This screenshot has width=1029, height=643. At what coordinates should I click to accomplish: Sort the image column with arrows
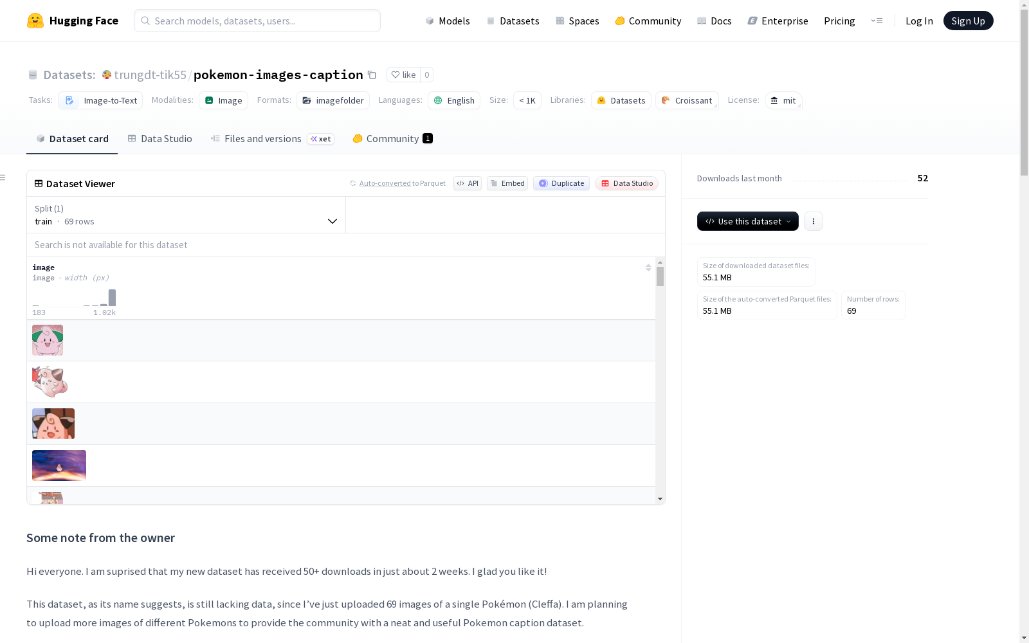click(x=648, y=267)
